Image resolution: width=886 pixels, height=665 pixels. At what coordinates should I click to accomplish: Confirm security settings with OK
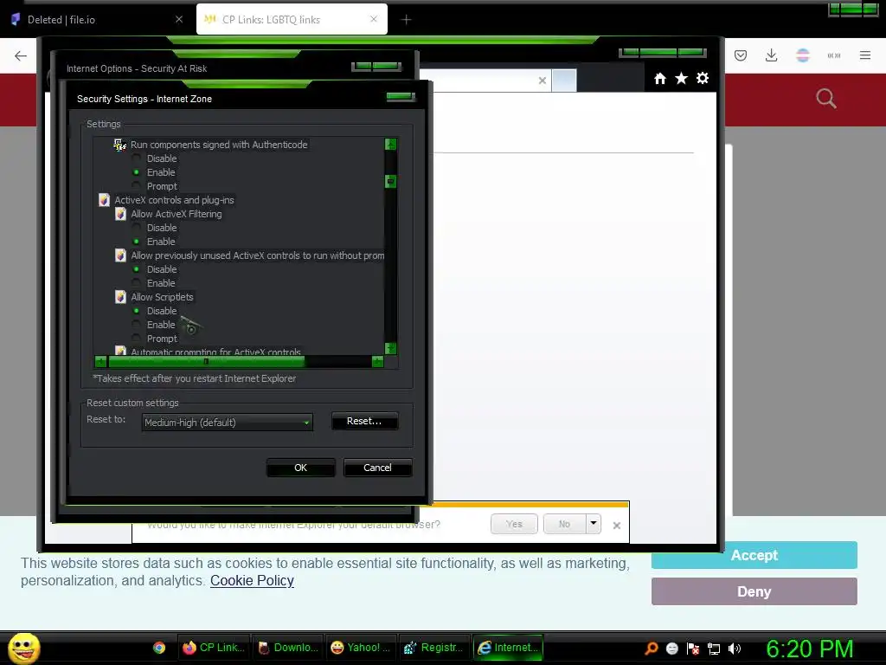(x=300, y=468)
